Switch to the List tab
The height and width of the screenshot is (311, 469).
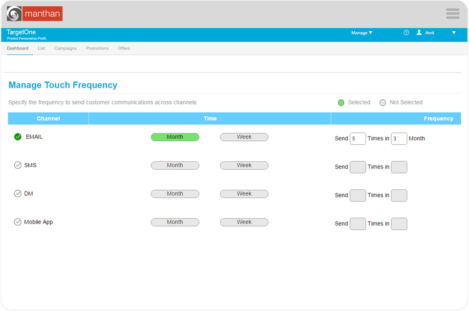(x=41, y=48)
